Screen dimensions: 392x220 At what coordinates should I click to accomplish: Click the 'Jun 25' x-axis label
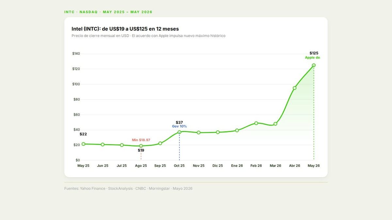[103, 166]
